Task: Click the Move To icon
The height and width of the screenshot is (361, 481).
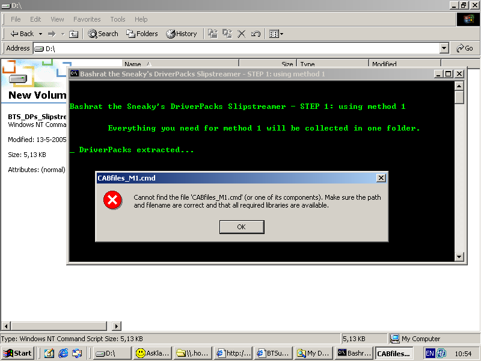Action: coord(213,34)
